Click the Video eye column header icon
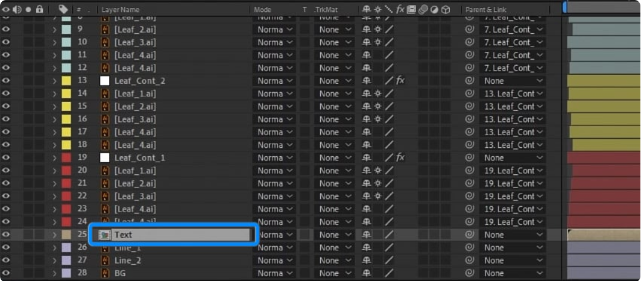 (5, 10)
